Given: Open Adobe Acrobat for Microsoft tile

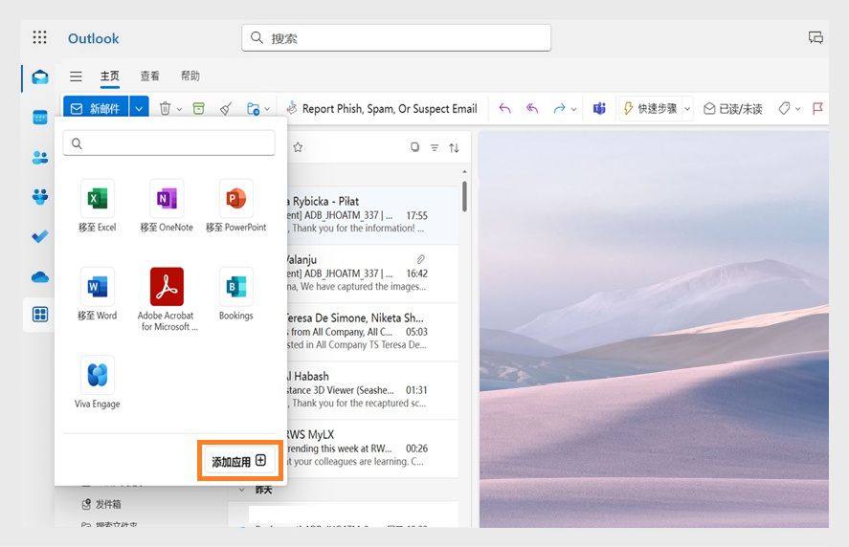Looking at the screenshot, I should [167, 299].
